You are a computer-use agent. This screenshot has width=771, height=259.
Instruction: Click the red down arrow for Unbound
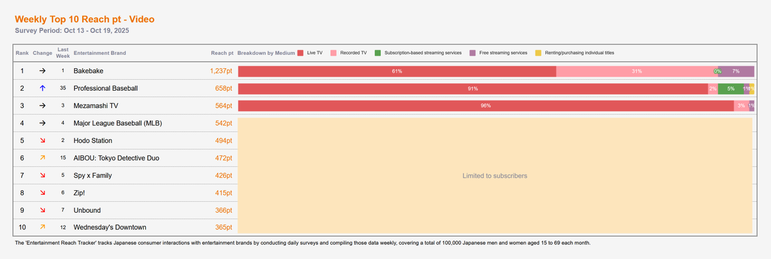pyautogui.click(x=42, y=210)
